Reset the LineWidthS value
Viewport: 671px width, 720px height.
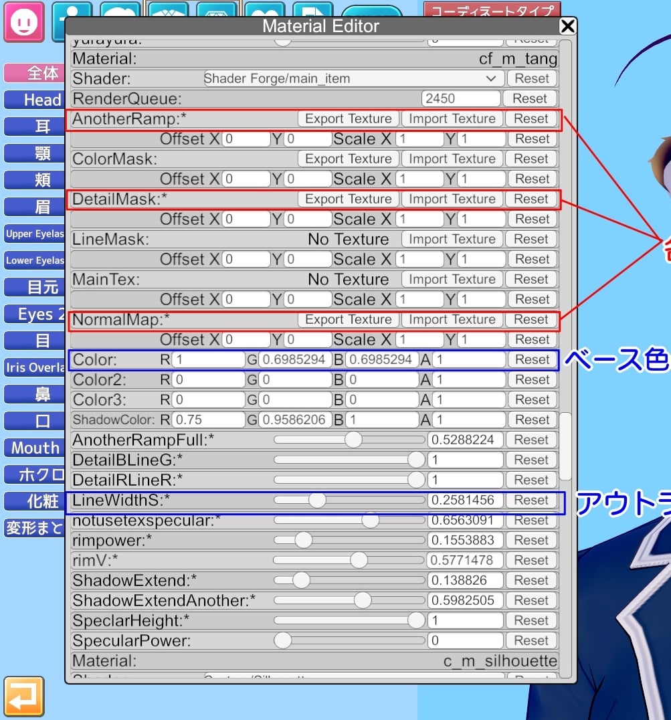(x=531, y=501)
